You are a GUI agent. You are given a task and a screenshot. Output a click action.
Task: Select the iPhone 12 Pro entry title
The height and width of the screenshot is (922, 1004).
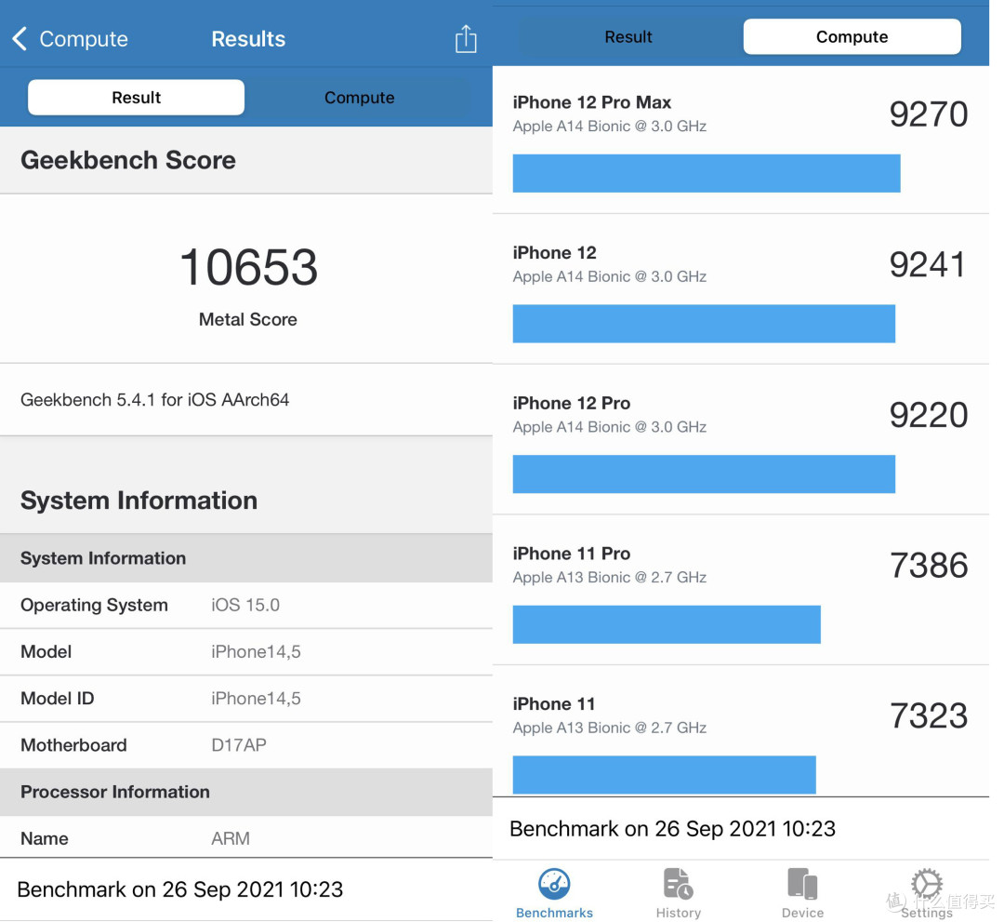pos(571,403)
